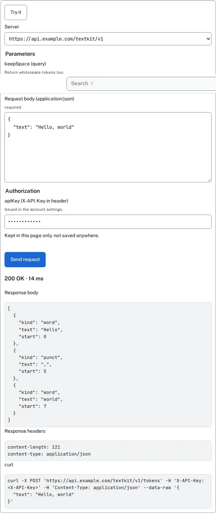The image size is (216, 513).
Task: Click the "text": "world" response line
Action: [41, 399]
